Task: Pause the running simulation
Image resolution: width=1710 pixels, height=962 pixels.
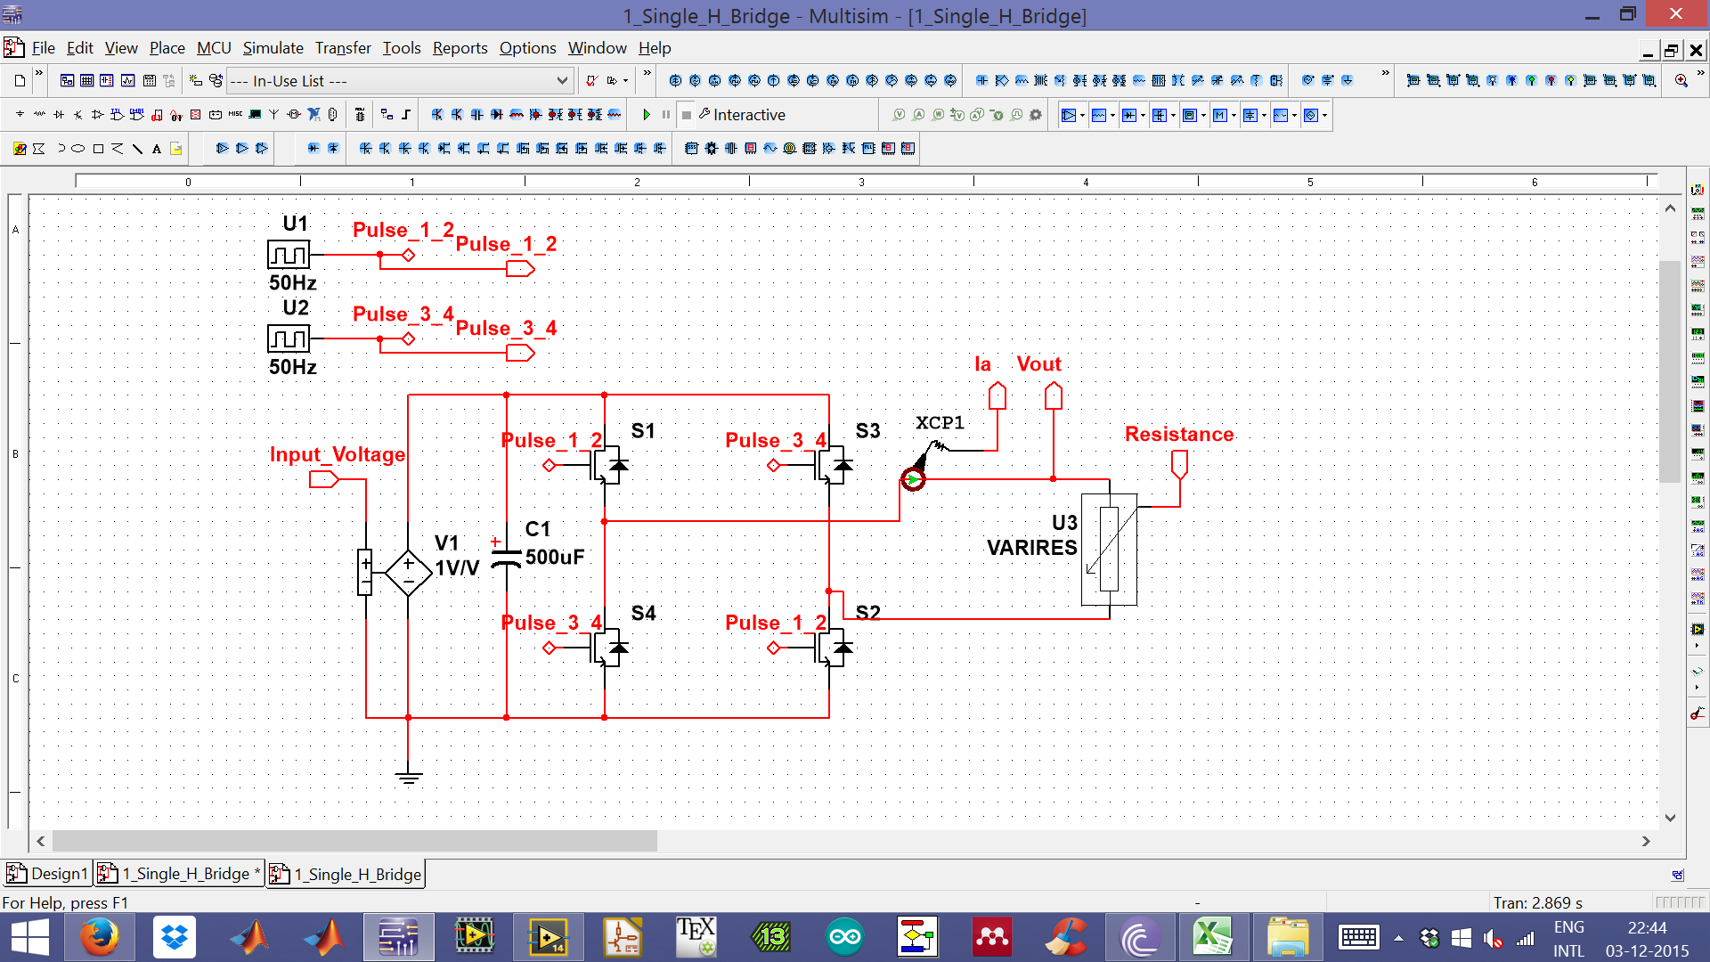Action: (665, 114)
